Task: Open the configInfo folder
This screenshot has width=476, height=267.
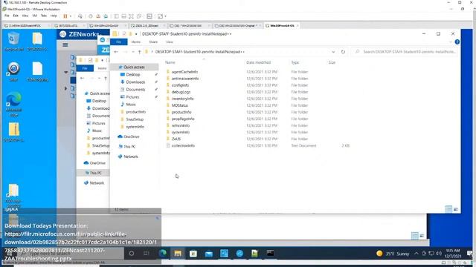Action: 180,85
